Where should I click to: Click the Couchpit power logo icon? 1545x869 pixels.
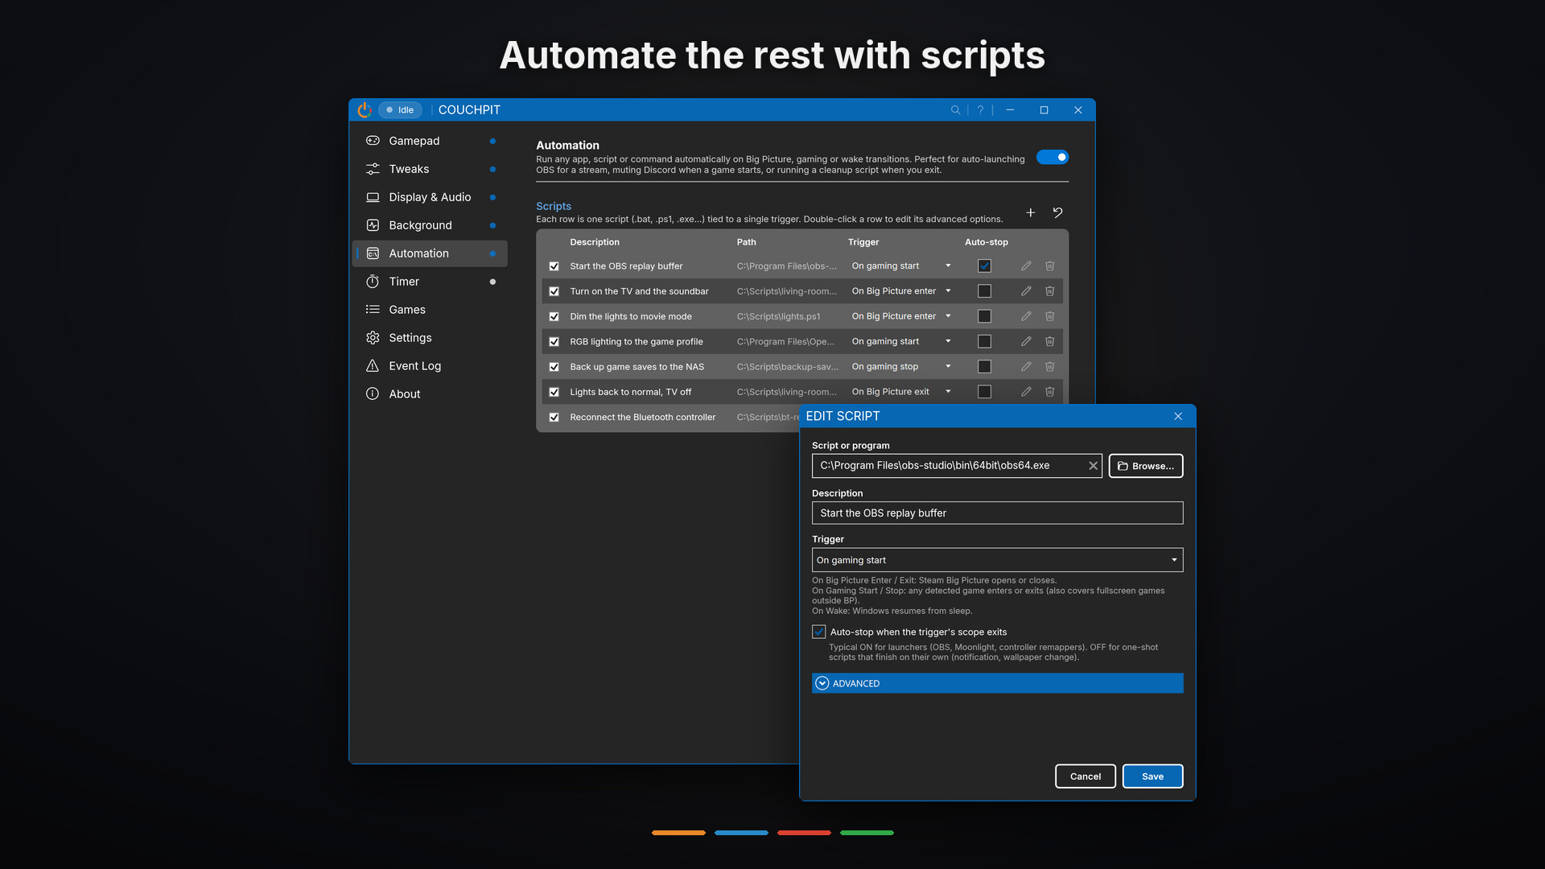pyautogui.click(x=365, y=109)
